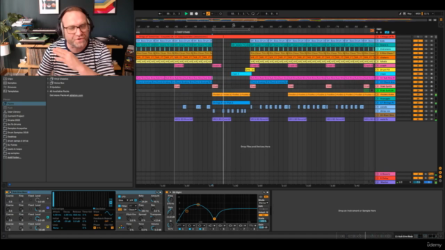Toggle the orange automation arm button
This screenshot has height=250, width=445.
(208, 14)
